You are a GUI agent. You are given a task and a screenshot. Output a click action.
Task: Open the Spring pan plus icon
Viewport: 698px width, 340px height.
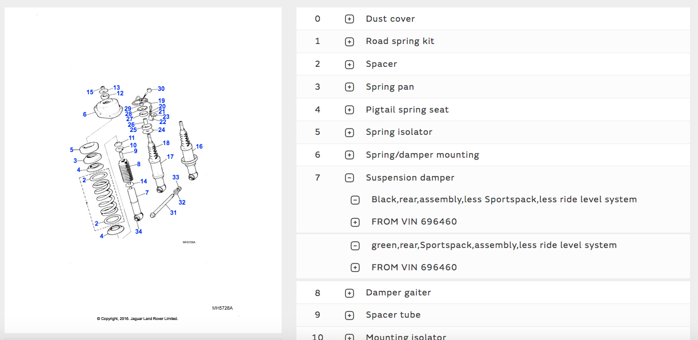[x=350, y=87]
